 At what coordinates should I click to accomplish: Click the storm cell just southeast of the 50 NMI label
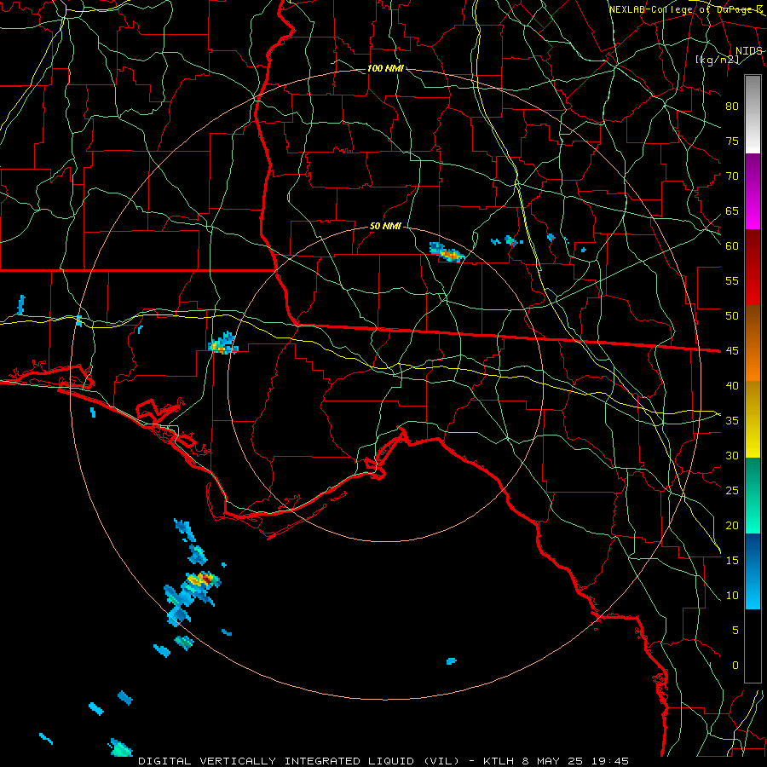[x=447, y=252]
